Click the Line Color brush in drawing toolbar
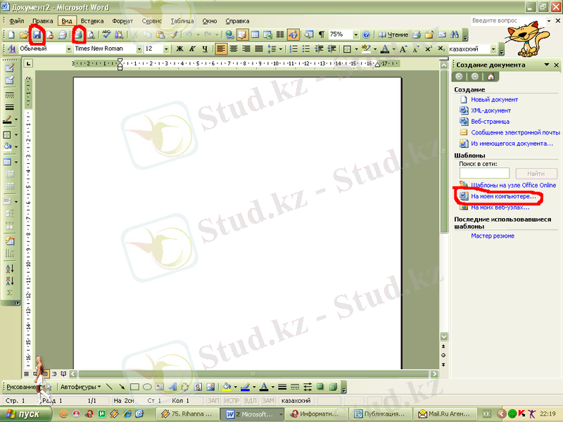This screenshot has height=422, width=563. coord(245,387)
